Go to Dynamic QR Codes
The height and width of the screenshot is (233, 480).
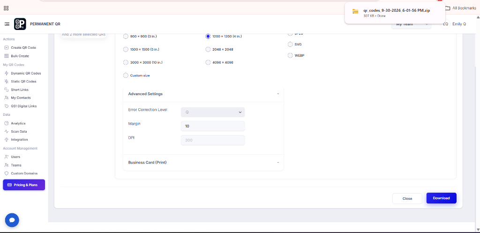26,73
